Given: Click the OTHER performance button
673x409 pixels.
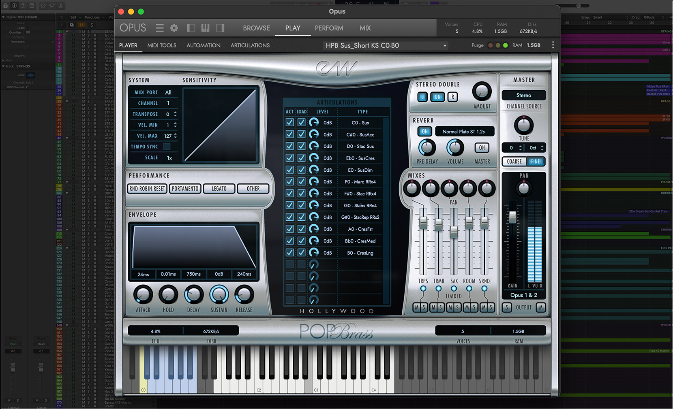Looking at the screenshot, I should pyautogui.click(x=253, y=189).
